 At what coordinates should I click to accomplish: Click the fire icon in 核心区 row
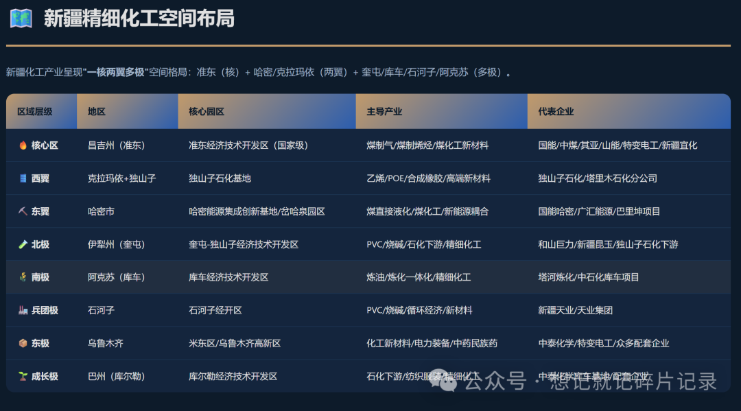click(23, 145)
